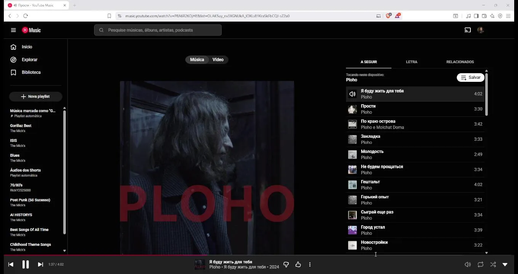Open the YouTube Music guide hamburger menu
This screenshot has width=518, height=274.
tap(13, 30)
